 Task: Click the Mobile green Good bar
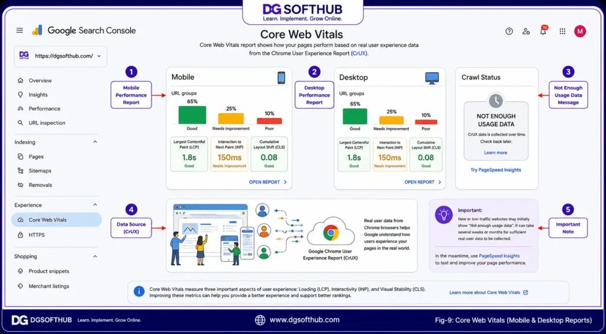point(192,115)
